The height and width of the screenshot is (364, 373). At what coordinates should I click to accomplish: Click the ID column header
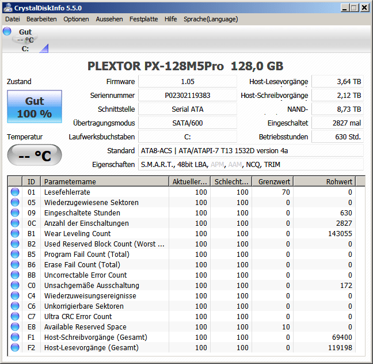[31, 181]
